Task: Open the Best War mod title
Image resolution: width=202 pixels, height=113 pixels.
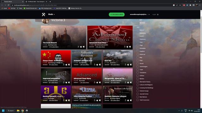Action: [x=108, y=61]
